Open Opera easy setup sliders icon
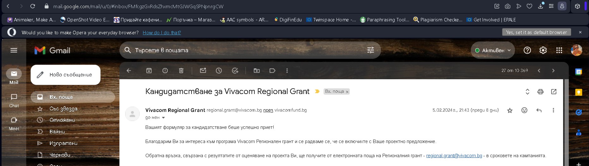 coord(551,6)
